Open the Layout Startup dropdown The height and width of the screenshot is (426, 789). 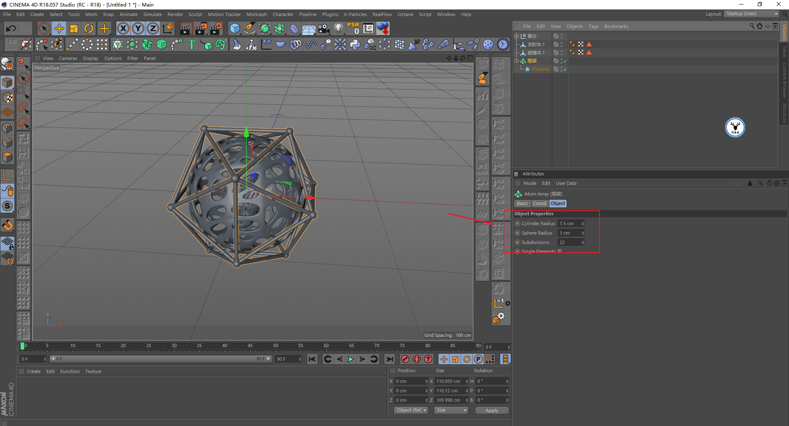pyautogui.click(x=752, y=14)
